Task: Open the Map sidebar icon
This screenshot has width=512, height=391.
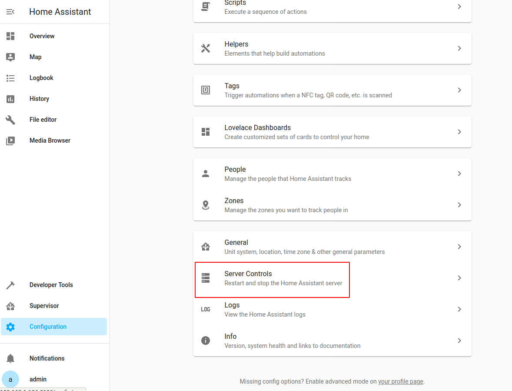Action: pos(10,57)
